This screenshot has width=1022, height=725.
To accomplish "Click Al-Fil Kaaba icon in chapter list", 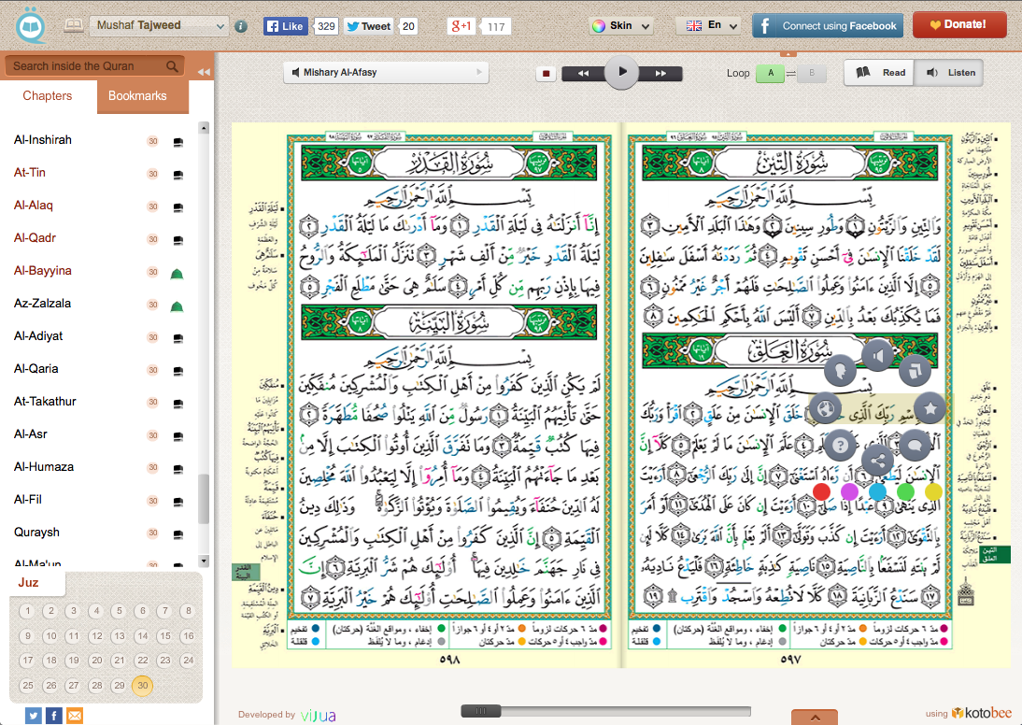I will tap(177, 502).
